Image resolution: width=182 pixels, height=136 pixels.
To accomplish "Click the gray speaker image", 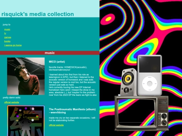I will pyautogui.click(x=128, y=82).
